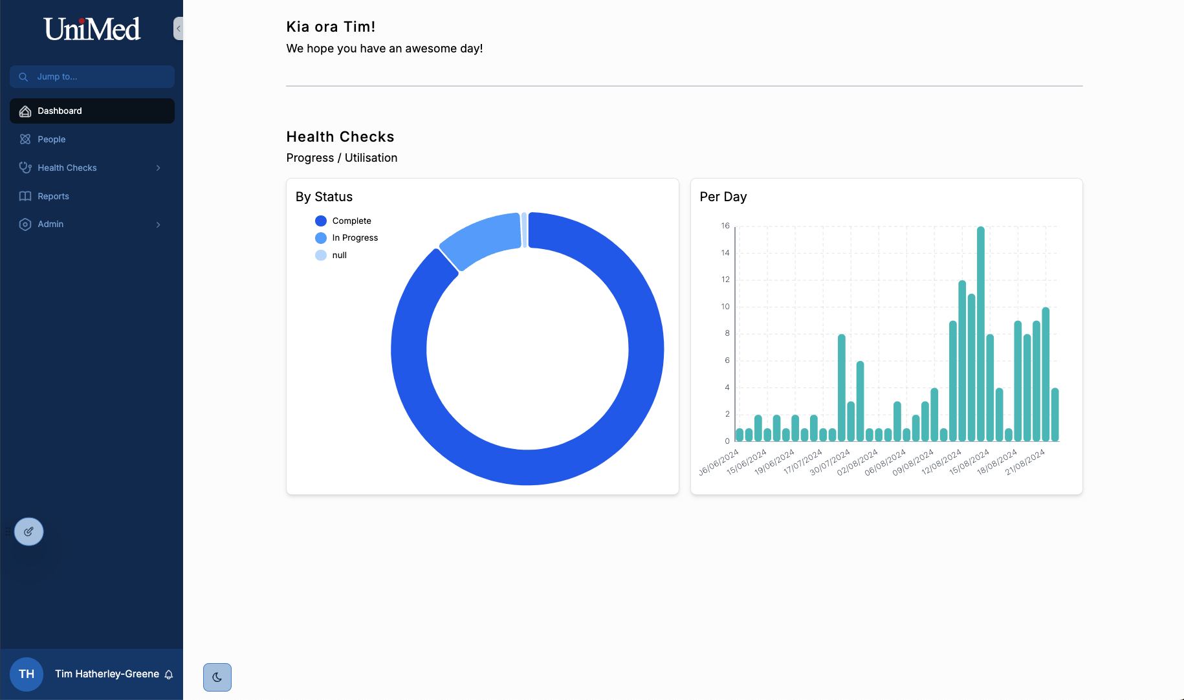Click the In Progress legend label
1184x700 pixels.
355,238
